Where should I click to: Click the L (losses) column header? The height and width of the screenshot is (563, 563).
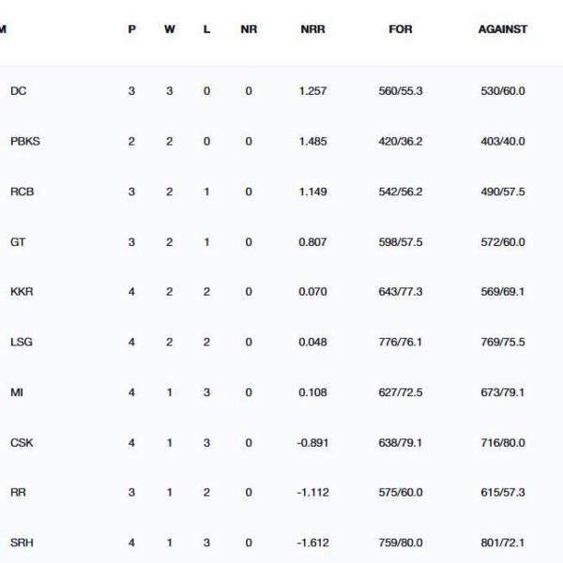tap(206, 29)
